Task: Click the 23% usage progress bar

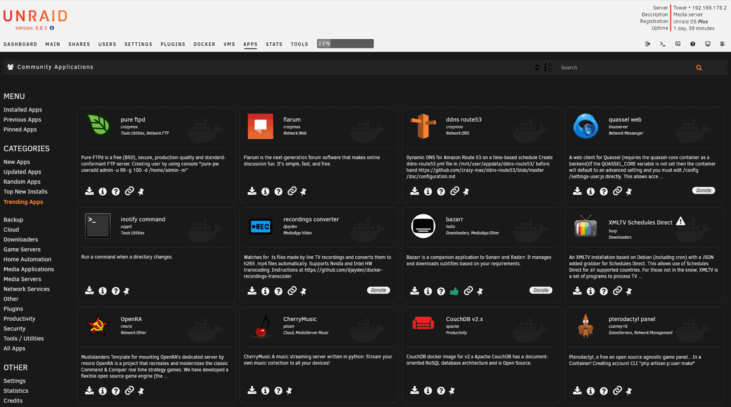Action: tap(346, 44)
